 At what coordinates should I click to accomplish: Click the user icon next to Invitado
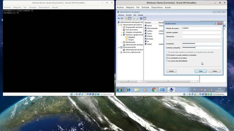point(146,39)
